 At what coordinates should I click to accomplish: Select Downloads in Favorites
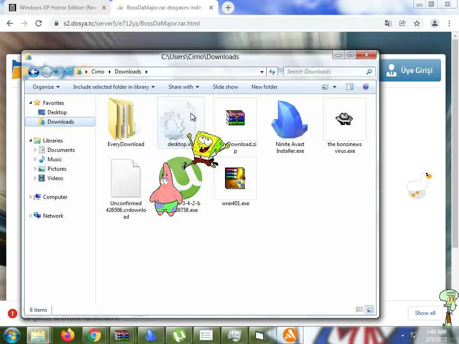pyautogui.click(x=60, y=122)
